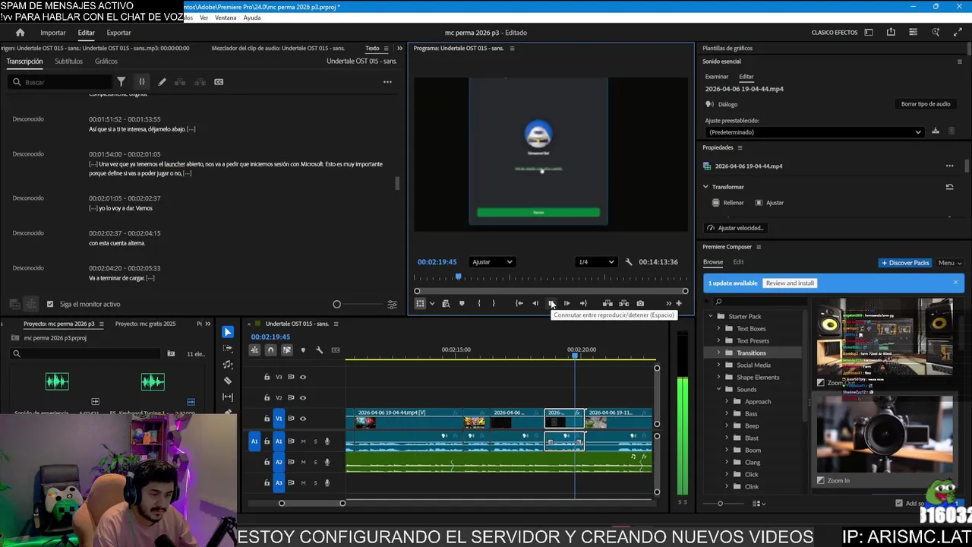Select the Slip tool

228,397
